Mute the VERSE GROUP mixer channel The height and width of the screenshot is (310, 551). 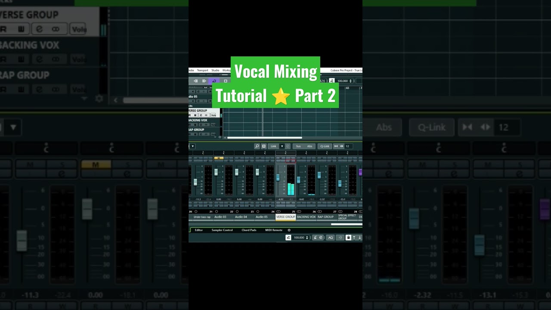click(281, 158)
